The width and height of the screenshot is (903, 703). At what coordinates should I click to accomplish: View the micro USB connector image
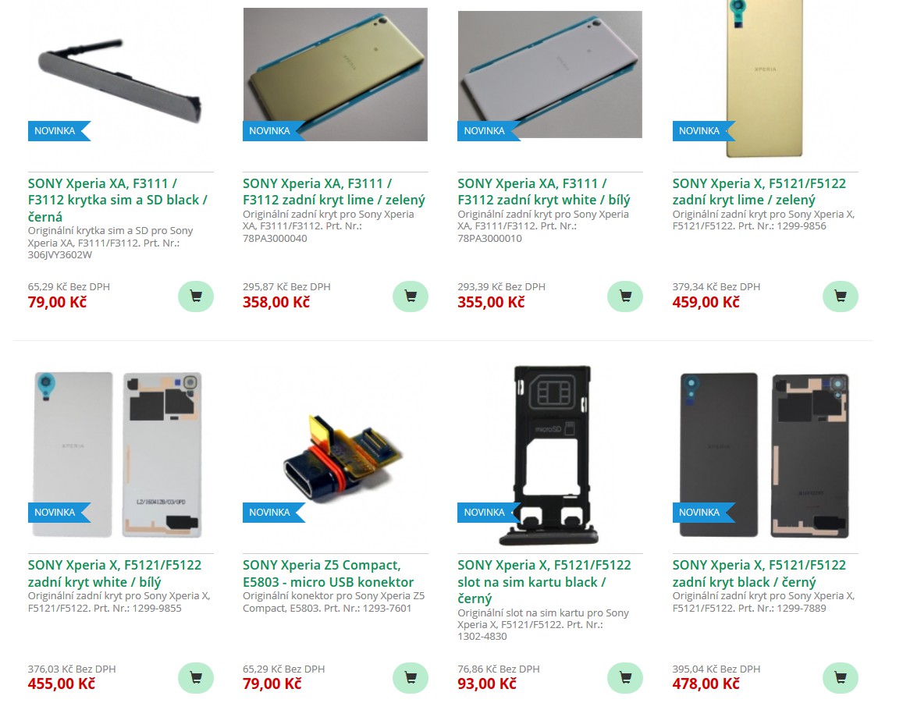(343, 458)
